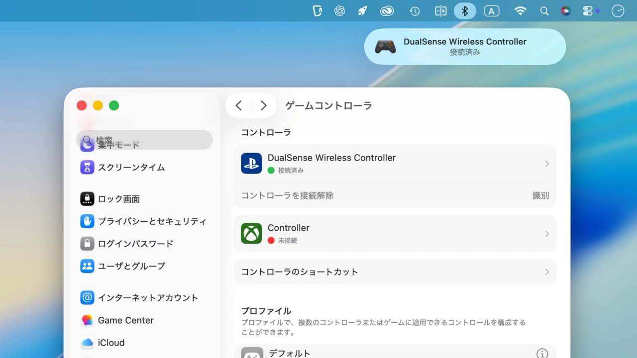
Task: Select the ロック画面 sidebar item
Action: pos(118,198)
